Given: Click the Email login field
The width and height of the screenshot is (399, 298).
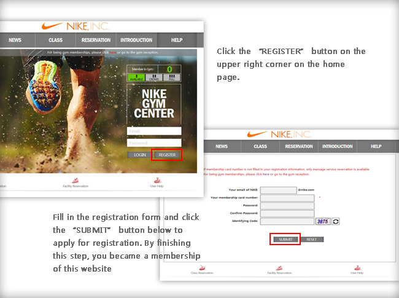Looking at the screenshot, I should pos(154,131).
